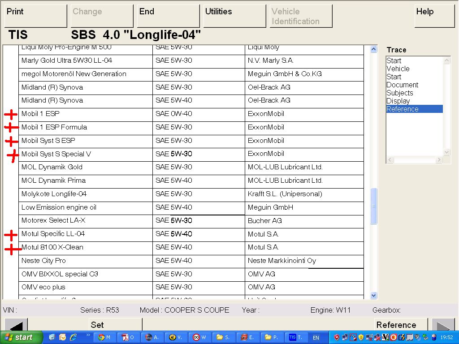Screen dimensions: 459x344
Task: Expand the hidden quick launch chevron
Action: (x=88, y=335)
